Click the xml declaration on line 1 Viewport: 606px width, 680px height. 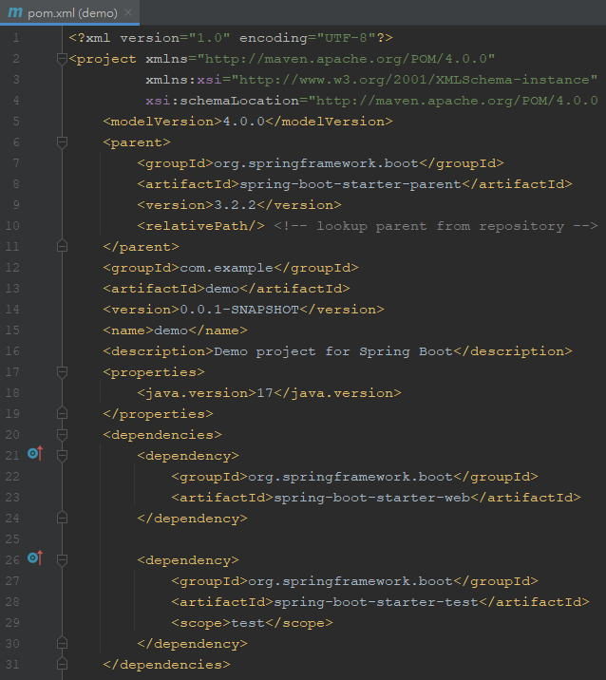point(231,38)
